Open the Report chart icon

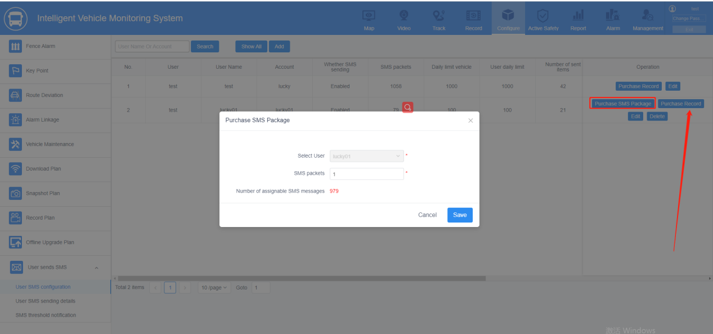pos(578,16)
